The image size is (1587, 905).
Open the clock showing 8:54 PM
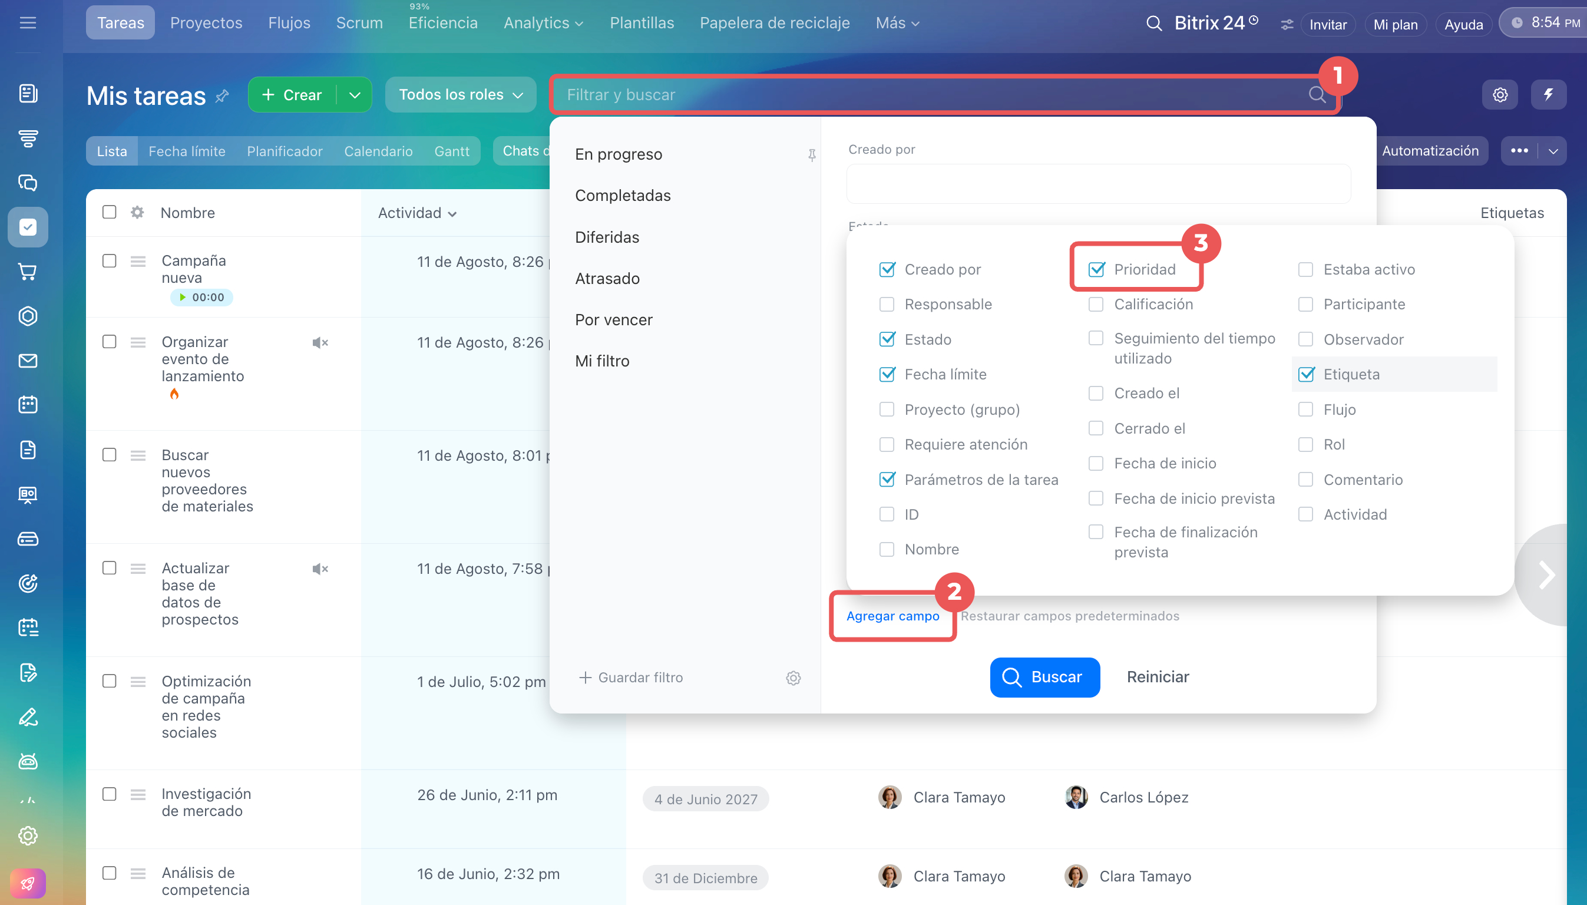tap(1545, 23)
